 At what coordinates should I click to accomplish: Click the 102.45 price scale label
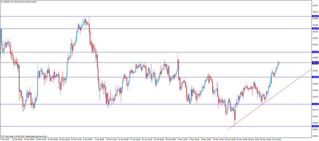coord(315,70)
